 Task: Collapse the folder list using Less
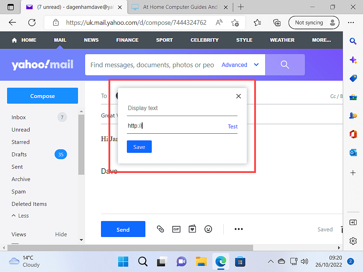pos(20,215)
